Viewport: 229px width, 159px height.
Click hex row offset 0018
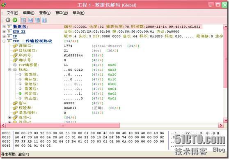click(x=6, y=137)
